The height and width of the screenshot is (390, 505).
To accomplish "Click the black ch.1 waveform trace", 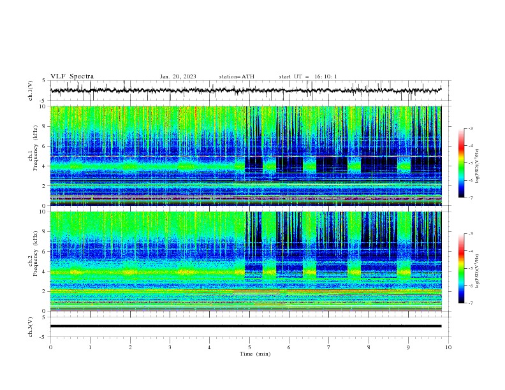I will 245,90.
